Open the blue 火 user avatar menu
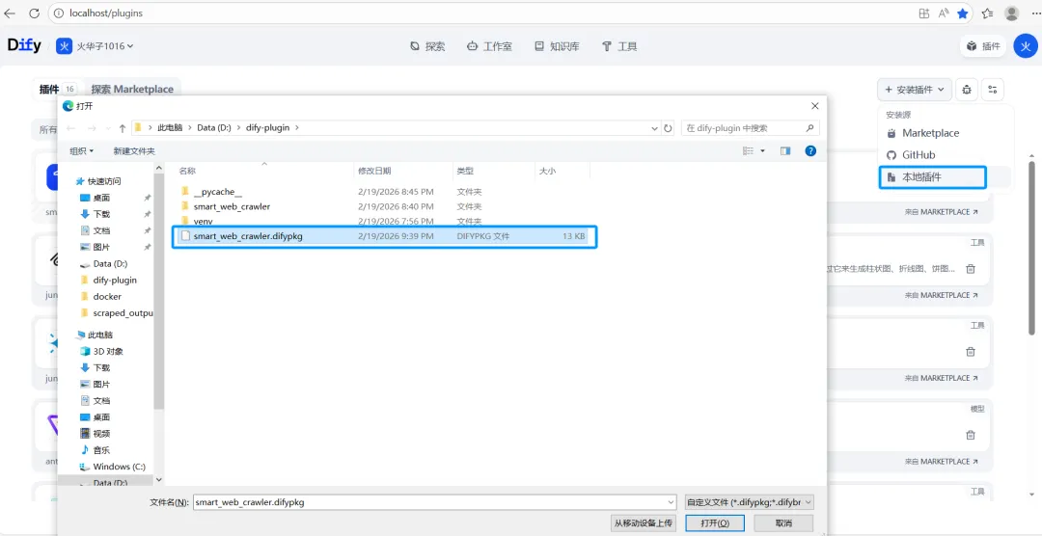1042x536 pixels. pos(1026,46)
